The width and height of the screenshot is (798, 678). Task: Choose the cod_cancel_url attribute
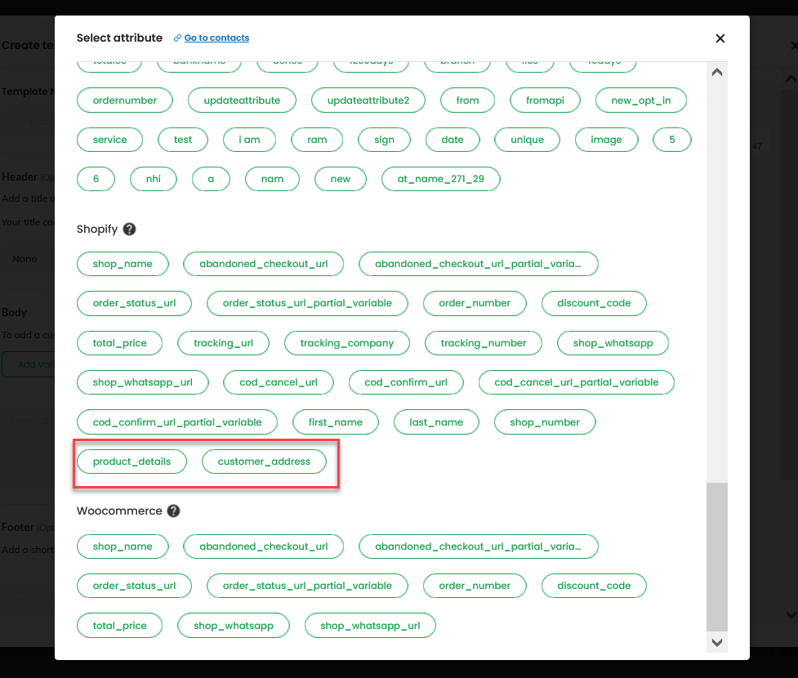pos(279,382)
